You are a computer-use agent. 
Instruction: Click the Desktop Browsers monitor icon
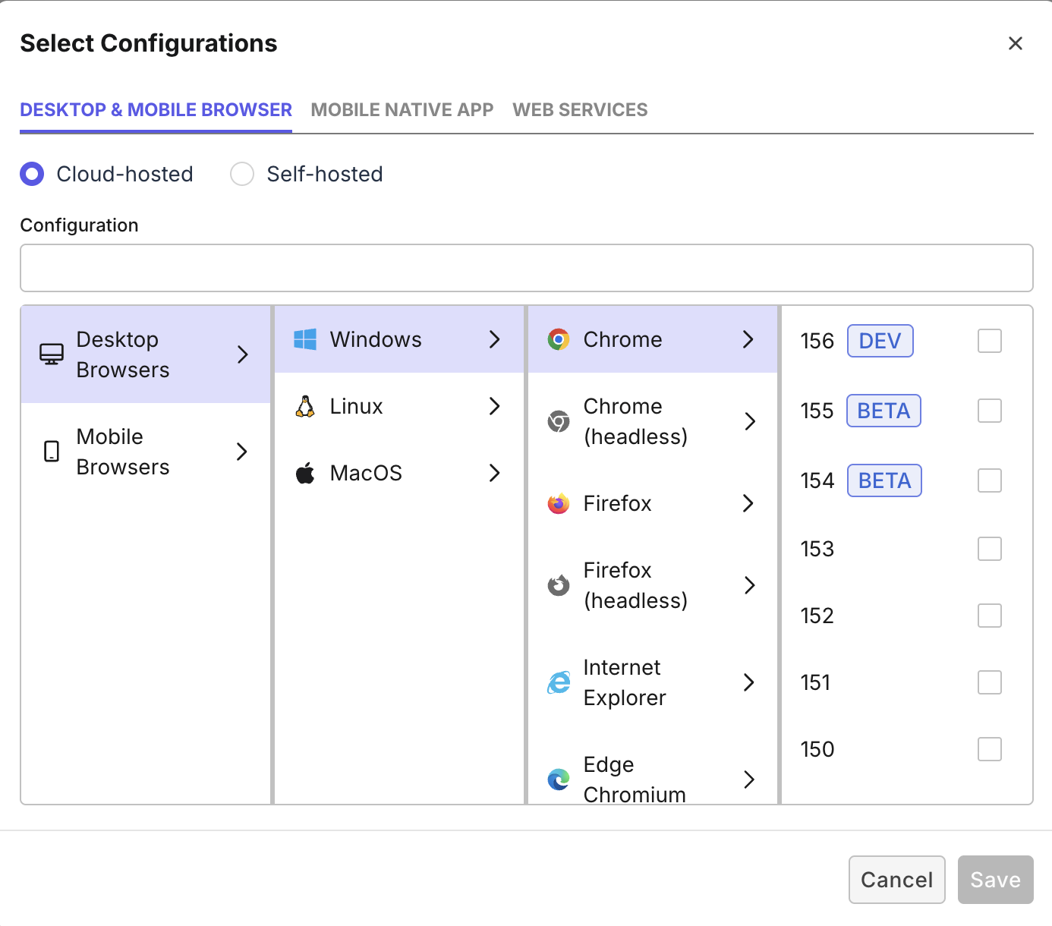pyautogui.click(x=52, y=354)
